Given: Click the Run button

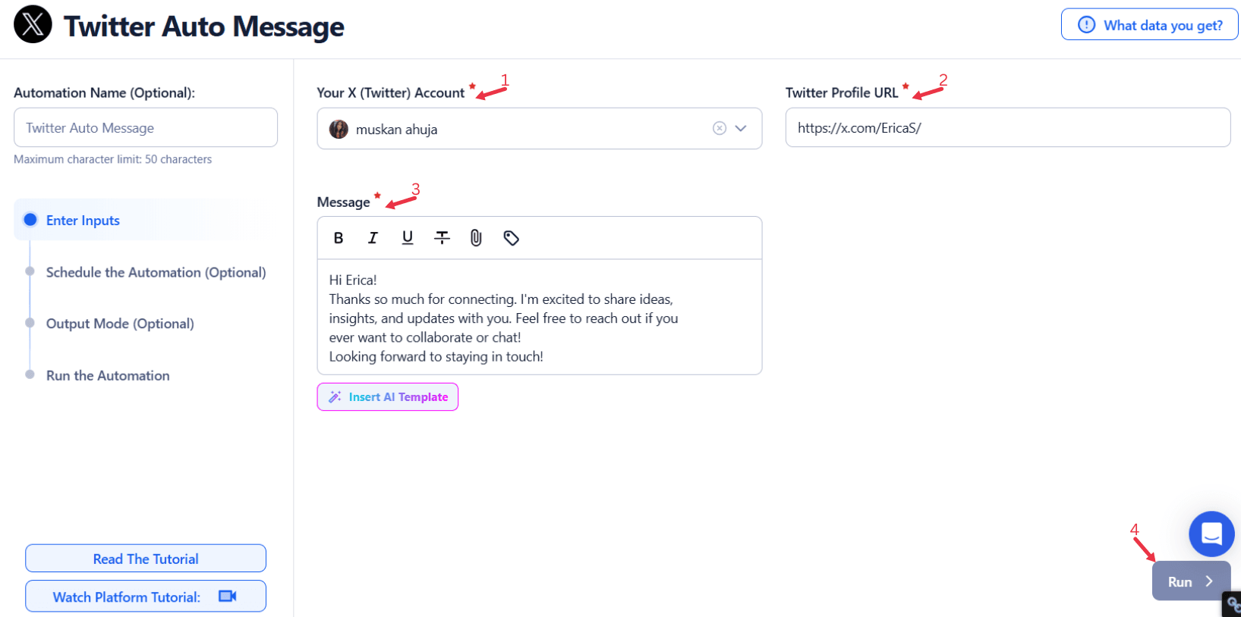Looking at the screenshot, I should pos(1189,581).
